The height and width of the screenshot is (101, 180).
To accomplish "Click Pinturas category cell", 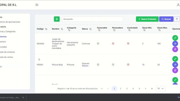I will pos(71,65).
